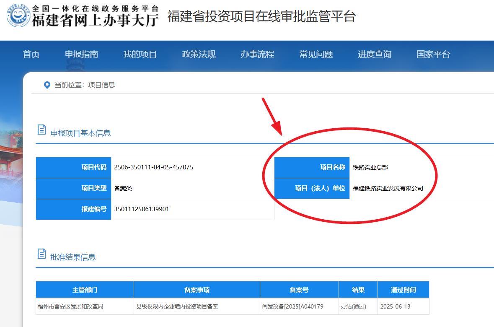Image resolution: width=494 pixels, height=327 pixels.
Task: Click the Fujian online service hall logo icon
Action: (x=18, y=16)
